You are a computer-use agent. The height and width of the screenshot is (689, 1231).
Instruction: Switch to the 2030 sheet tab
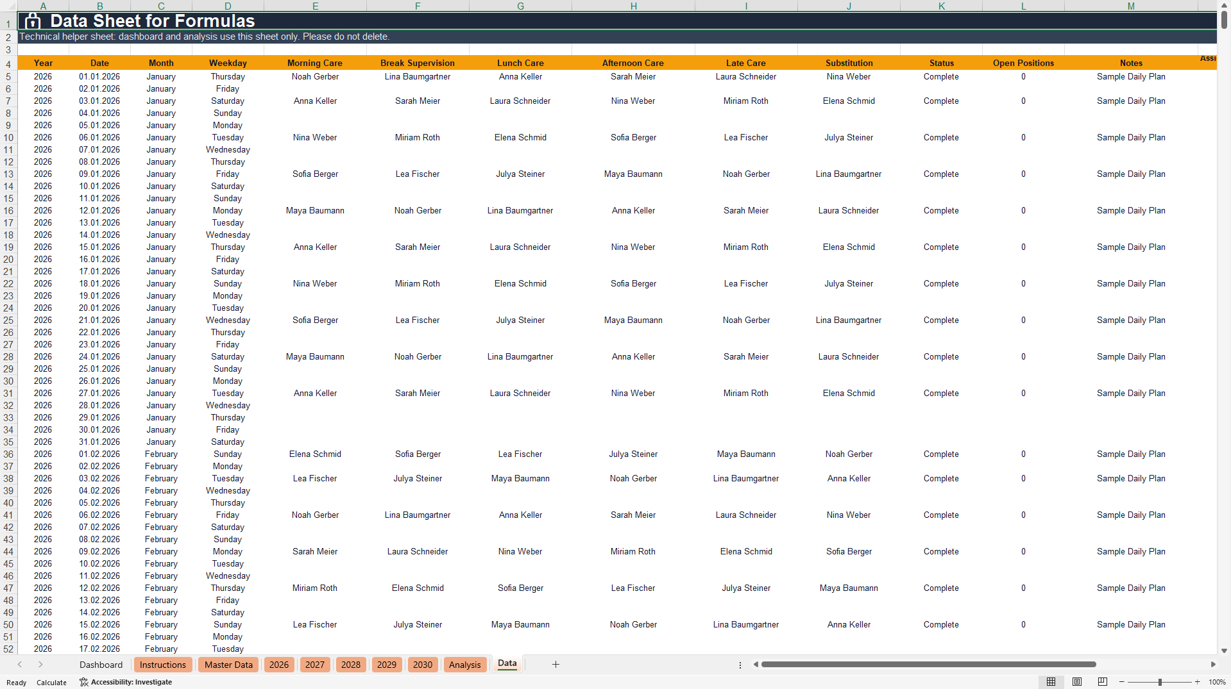point(422,665)
